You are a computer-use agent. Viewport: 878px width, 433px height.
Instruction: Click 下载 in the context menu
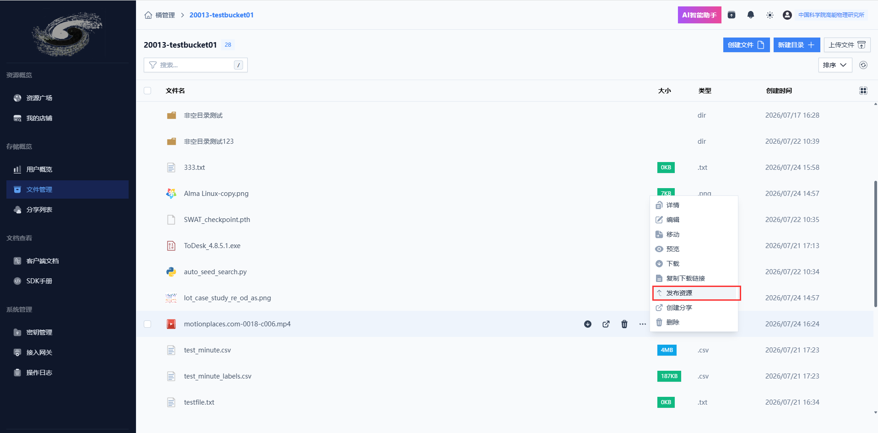(x=694, y=264)
